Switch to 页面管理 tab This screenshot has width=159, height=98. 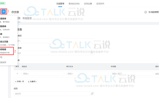click(x=60, y=4)
